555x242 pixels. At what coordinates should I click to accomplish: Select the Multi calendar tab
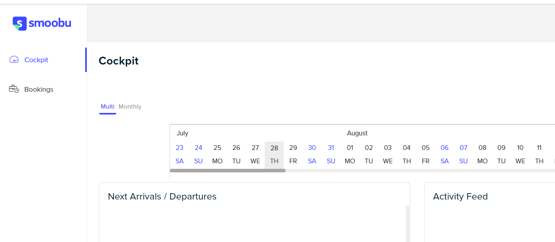coord(108,107)
